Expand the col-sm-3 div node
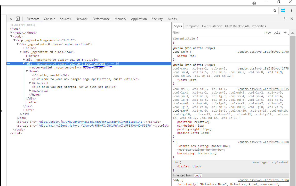296x186 pixels. pyautogui.click(x=24, y=59)
